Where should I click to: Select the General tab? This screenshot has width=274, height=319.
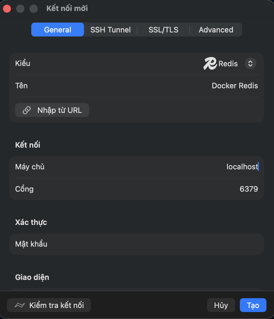point(58,30)
